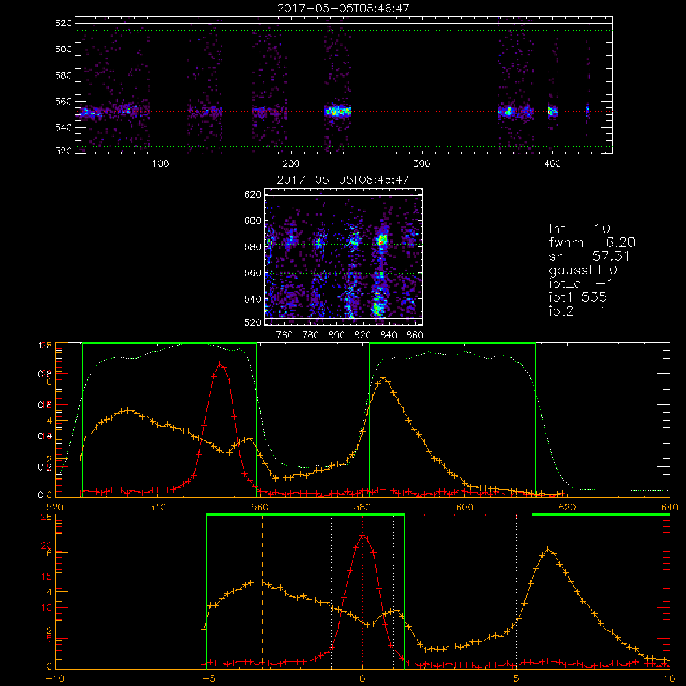Click the 'ipt1 535' parameter line
This screenshot has width=686, height=686.
(x=578, y=298)
